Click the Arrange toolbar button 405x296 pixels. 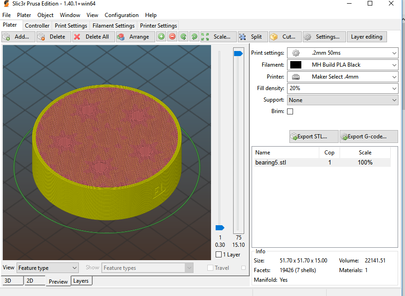[x=135, y=37]
